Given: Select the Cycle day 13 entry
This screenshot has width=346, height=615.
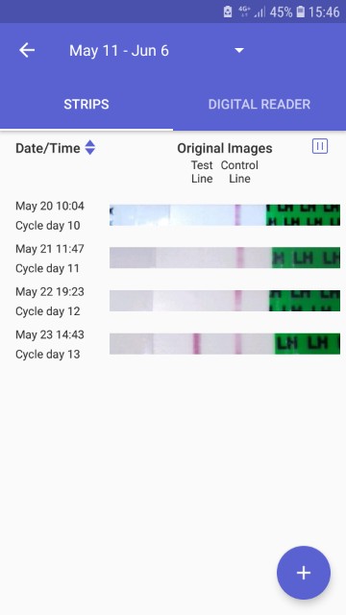Looking at the screenshot, I should tap(48, 355).
